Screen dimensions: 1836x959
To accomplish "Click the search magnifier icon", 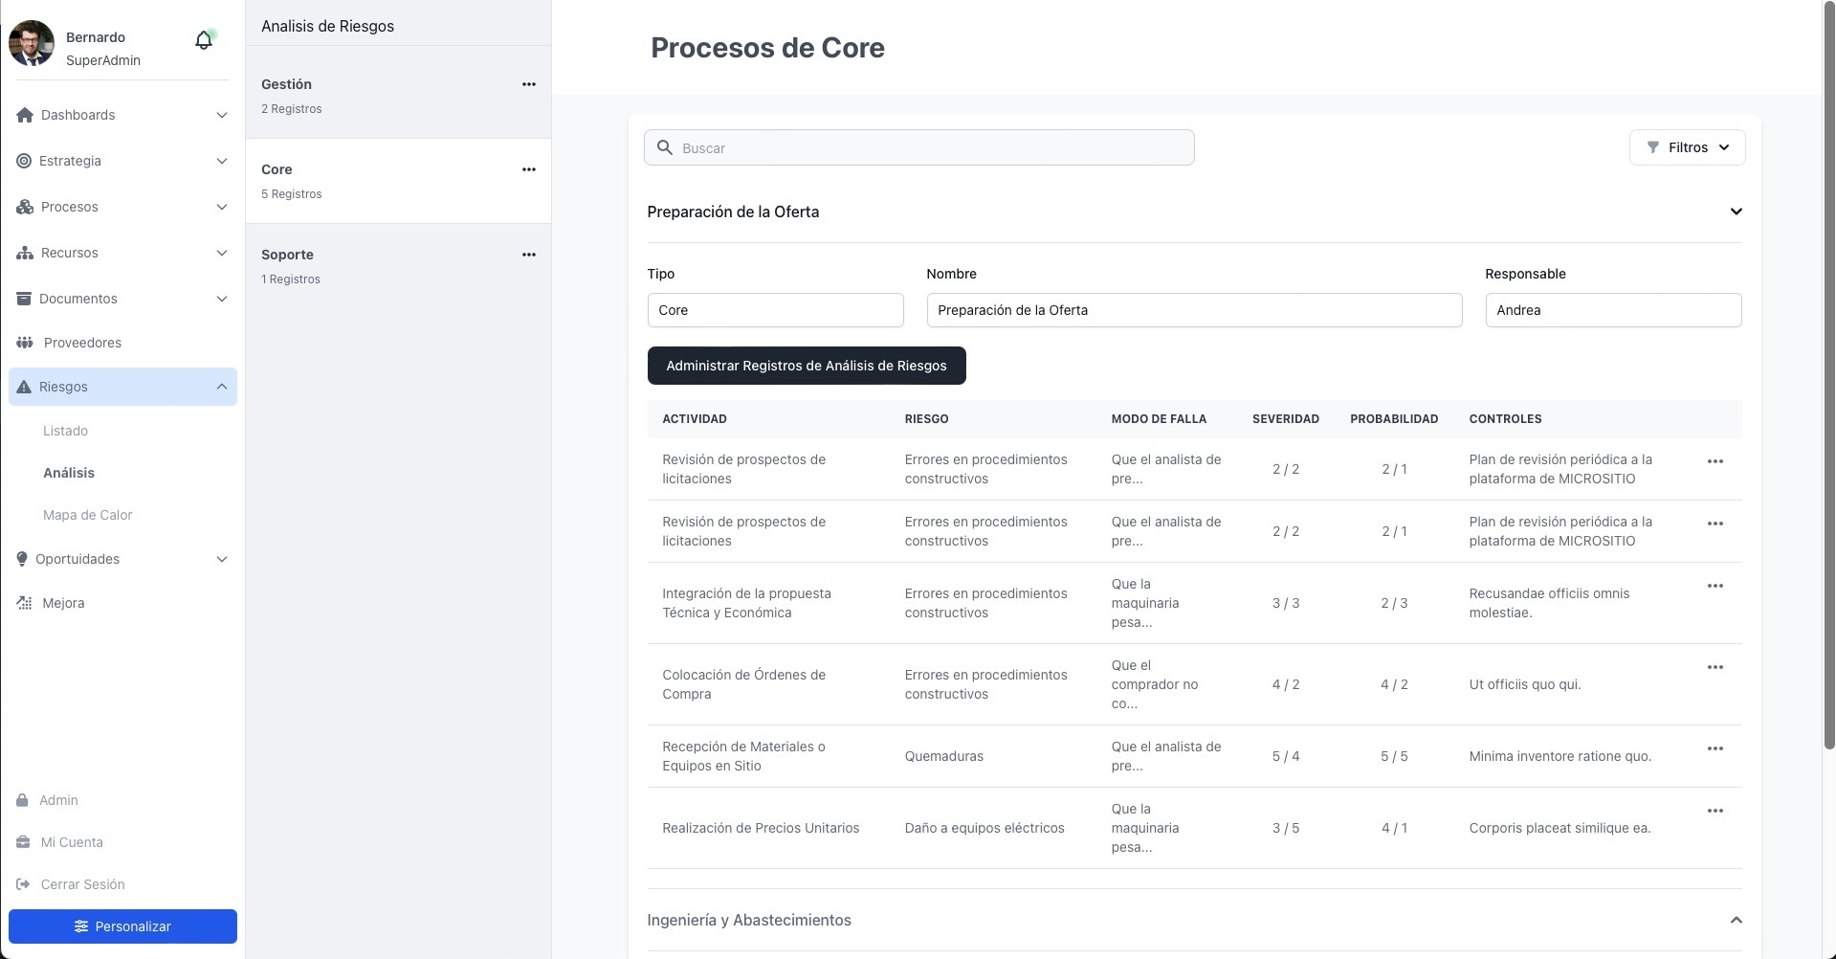I will tap(665, 147).
